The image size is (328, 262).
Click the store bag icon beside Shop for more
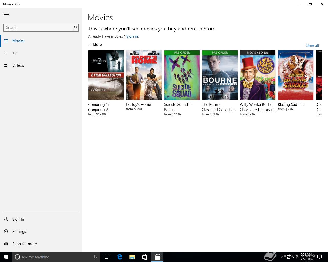pos(6,244)
